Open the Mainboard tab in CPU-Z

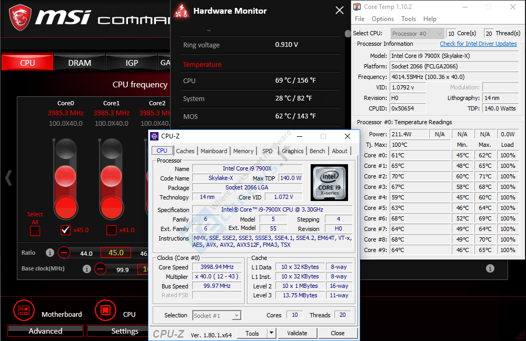(214, 151)
